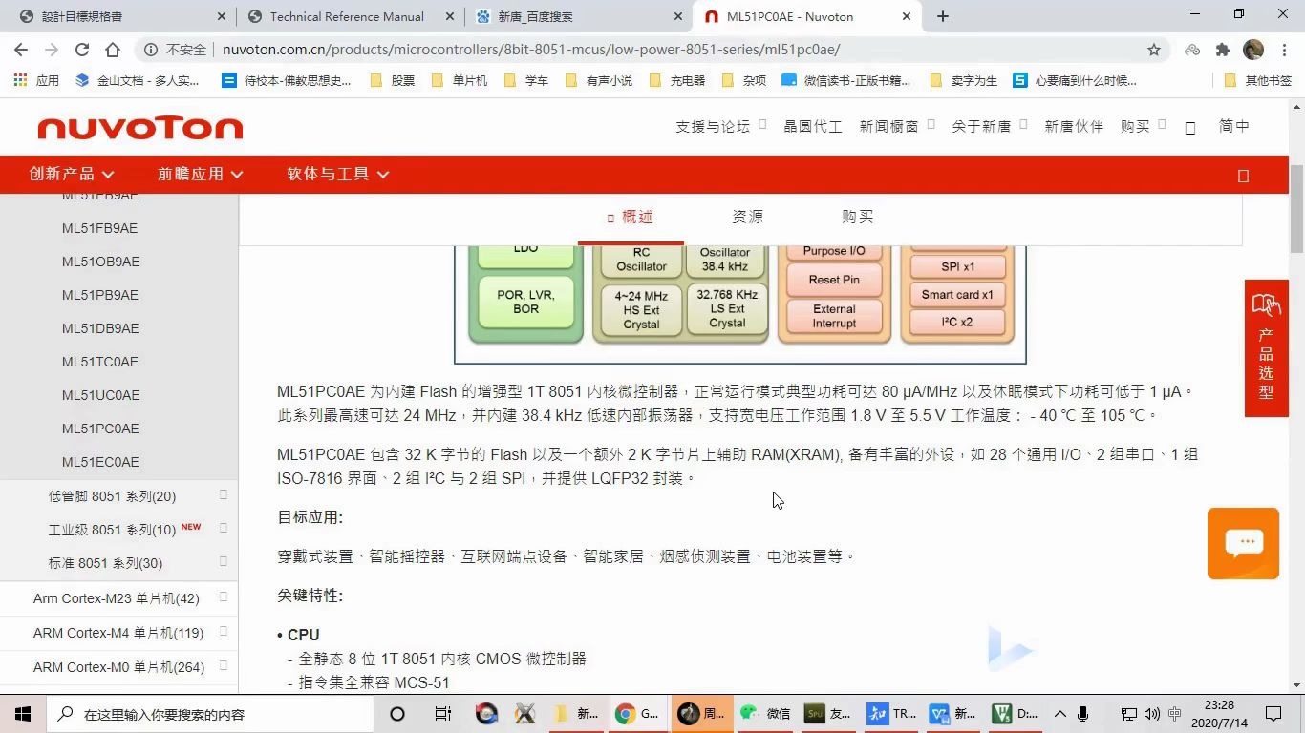Click the browser address bar URL
The width and height of the screenshot is (1305, 733).
click(531, 50)
